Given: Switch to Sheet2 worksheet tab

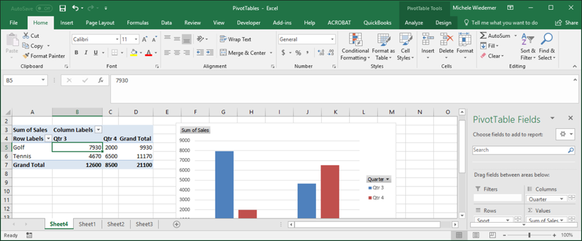Looking at the screenshot, I should 115,224.
